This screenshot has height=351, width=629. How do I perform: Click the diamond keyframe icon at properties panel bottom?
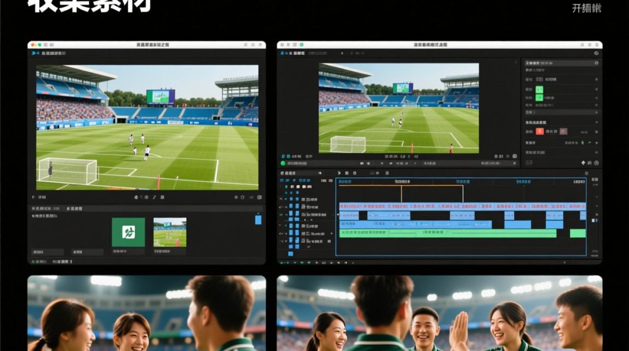(583, 163)
